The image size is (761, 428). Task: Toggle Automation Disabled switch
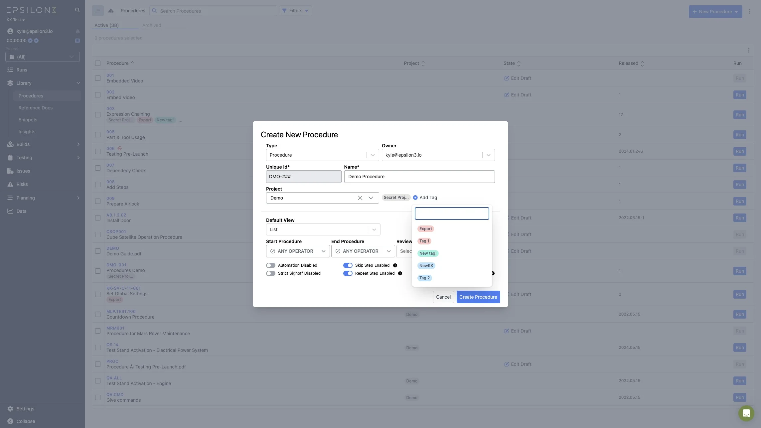(271, 265)
